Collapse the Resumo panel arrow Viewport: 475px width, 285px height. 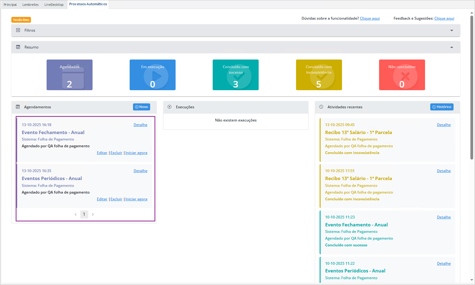click(451, 47)
